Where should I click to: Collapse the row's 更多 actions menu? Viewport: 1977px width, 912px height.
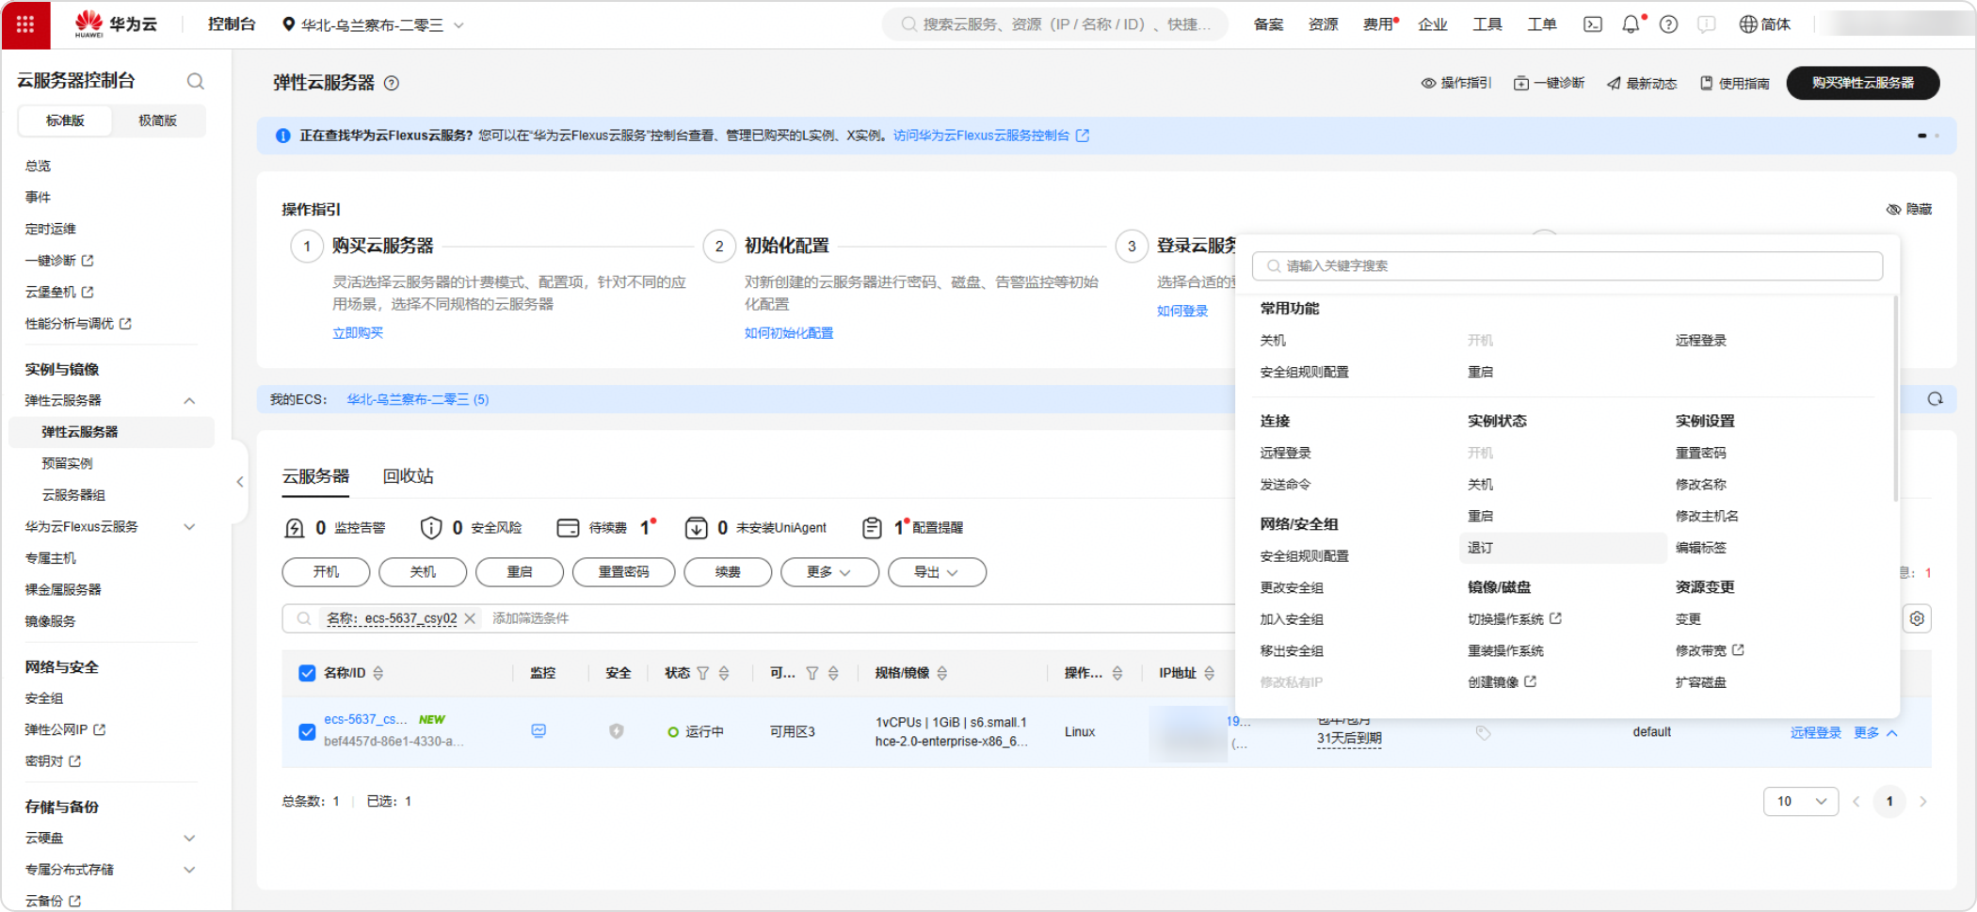coord(1876,732)
